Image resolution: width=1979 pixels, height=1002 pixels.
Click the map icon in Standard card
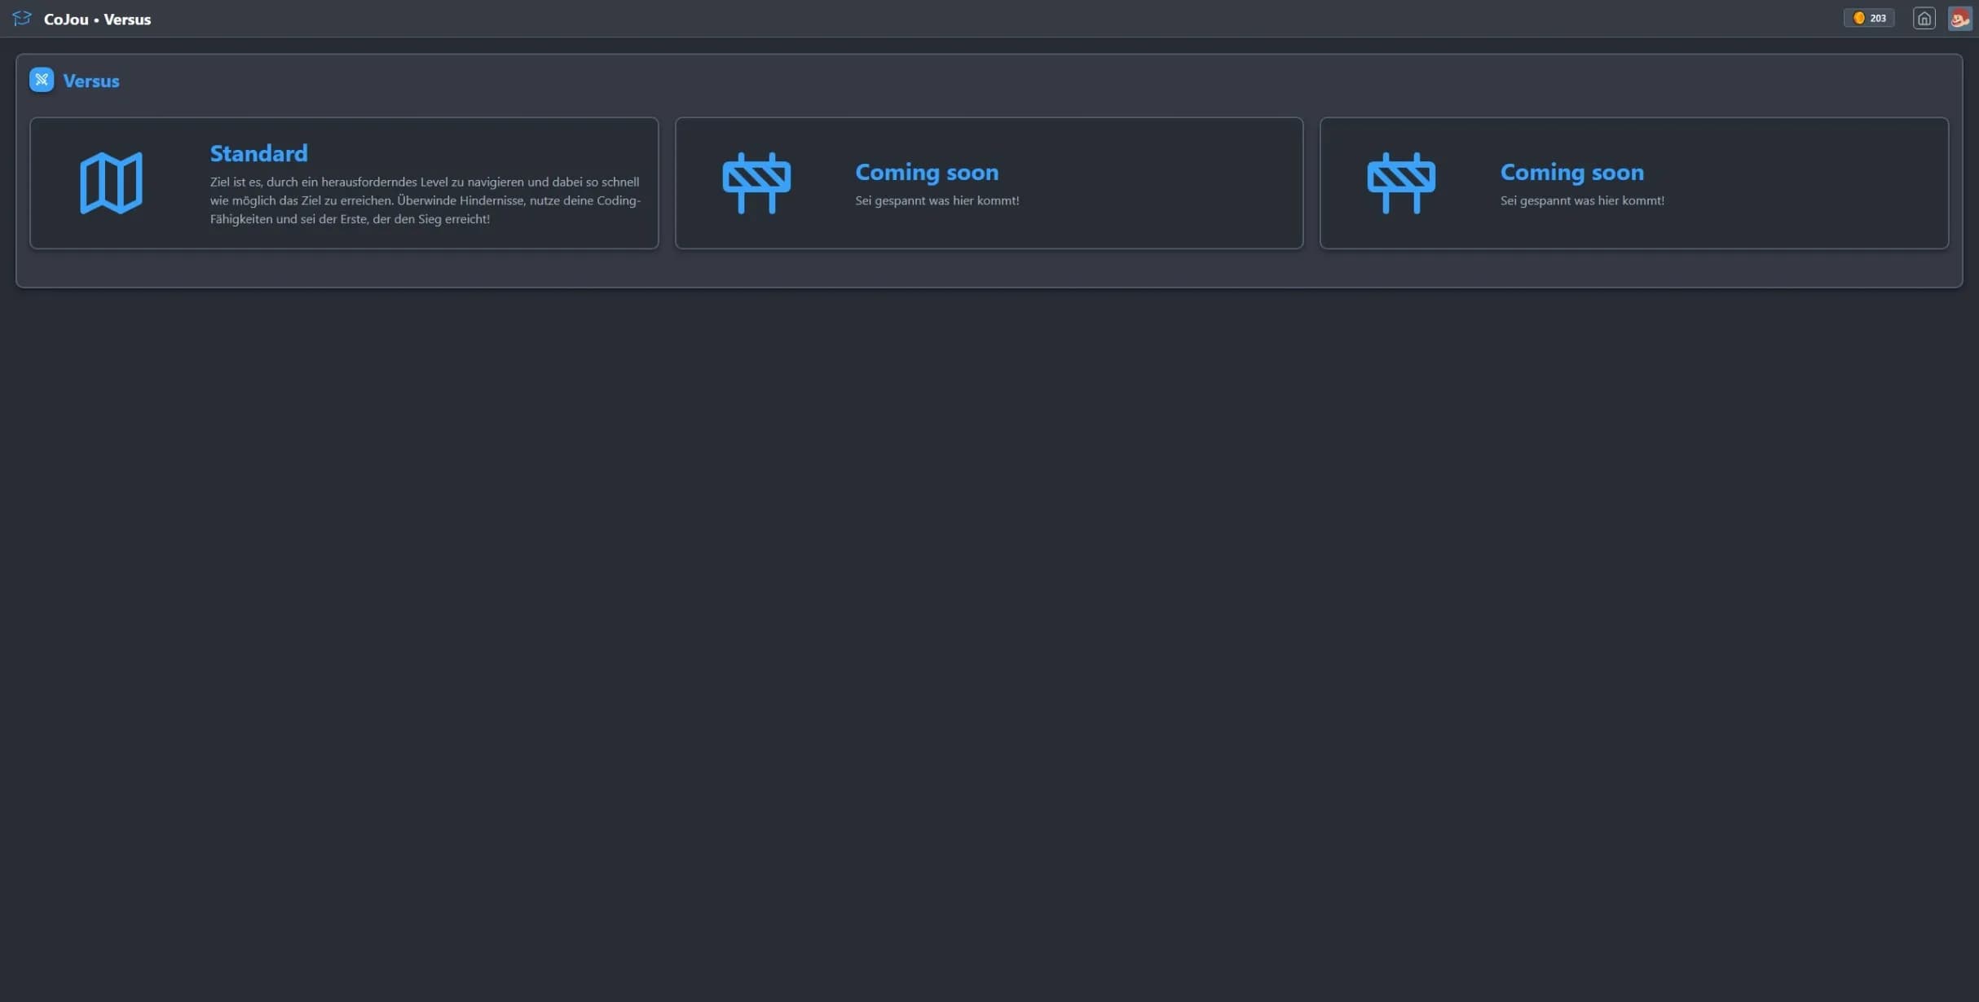tap(112, 183)
